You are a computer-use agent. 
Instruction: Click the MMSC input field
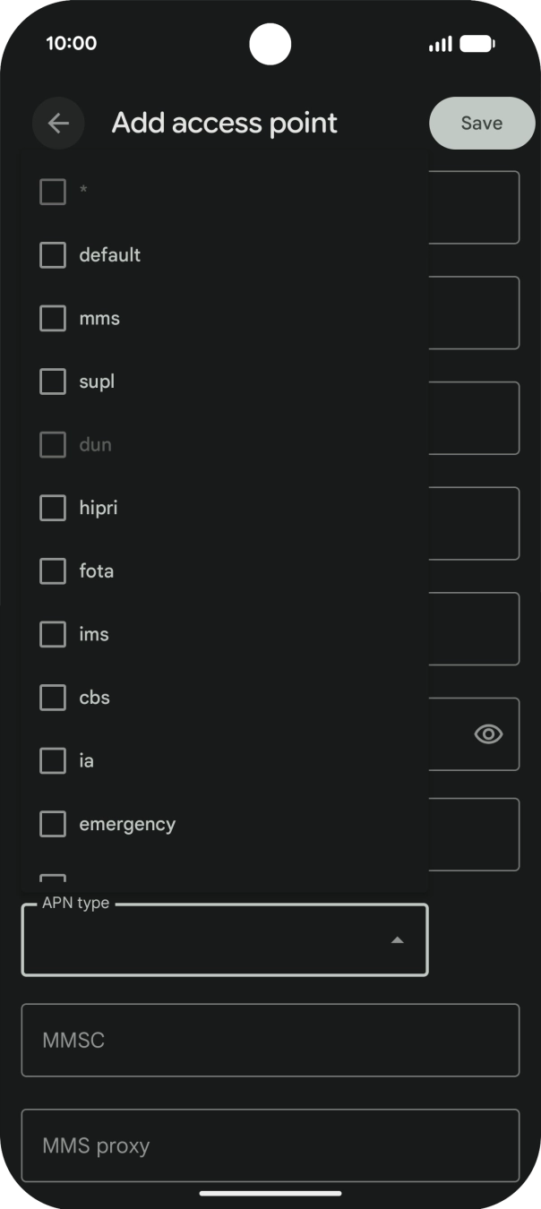click(x=269, y=1040)
